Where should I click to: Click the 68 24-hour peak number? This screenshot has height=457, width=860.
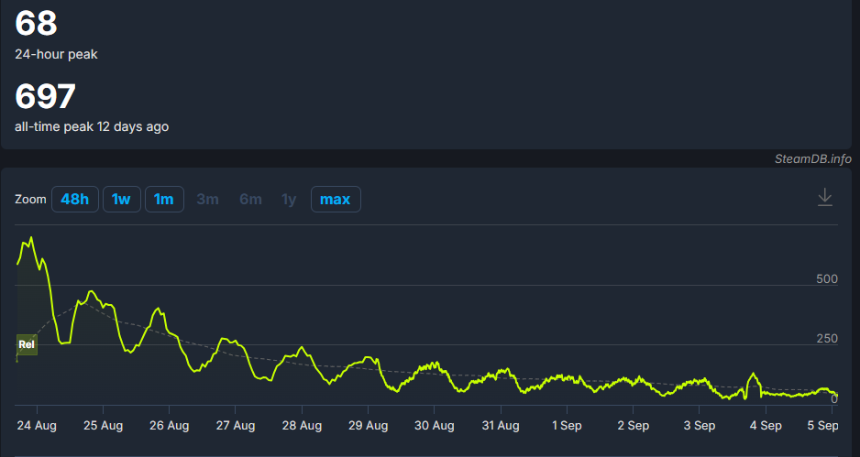36,23
